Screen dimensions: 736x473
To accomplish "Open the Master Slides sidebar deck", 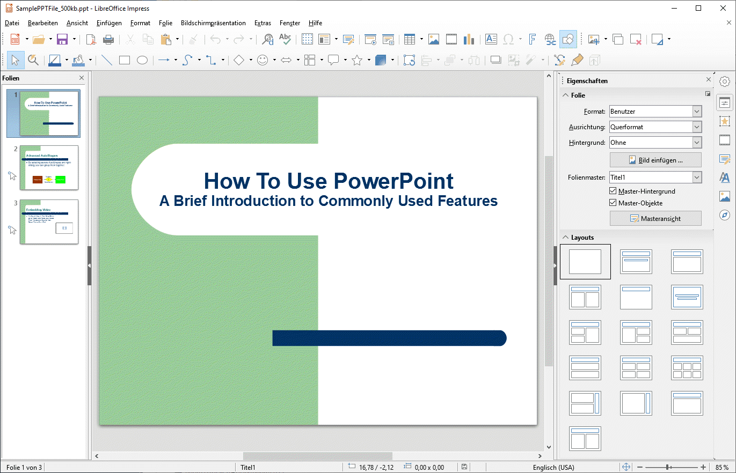I will click(725, 159).
